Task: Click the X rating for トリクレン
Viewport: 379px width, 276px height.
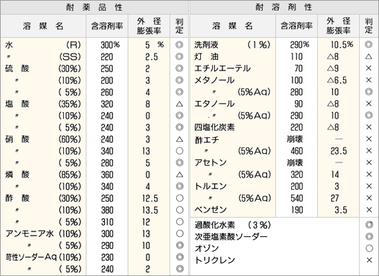Action: [x=369, y=260]
